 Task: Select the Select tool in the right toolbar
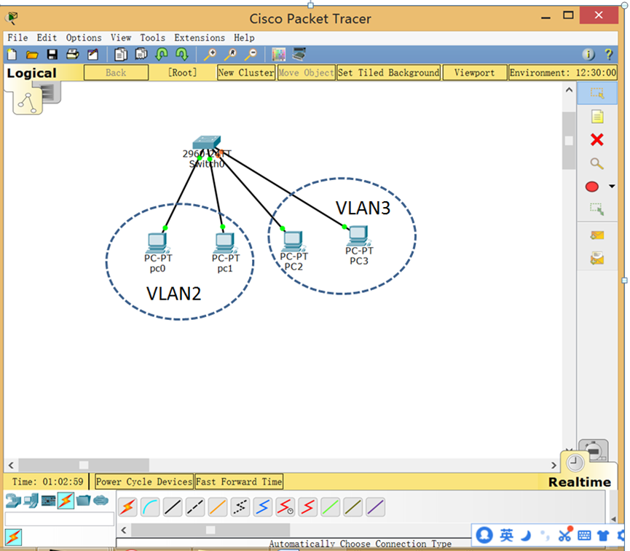point(597,93)
